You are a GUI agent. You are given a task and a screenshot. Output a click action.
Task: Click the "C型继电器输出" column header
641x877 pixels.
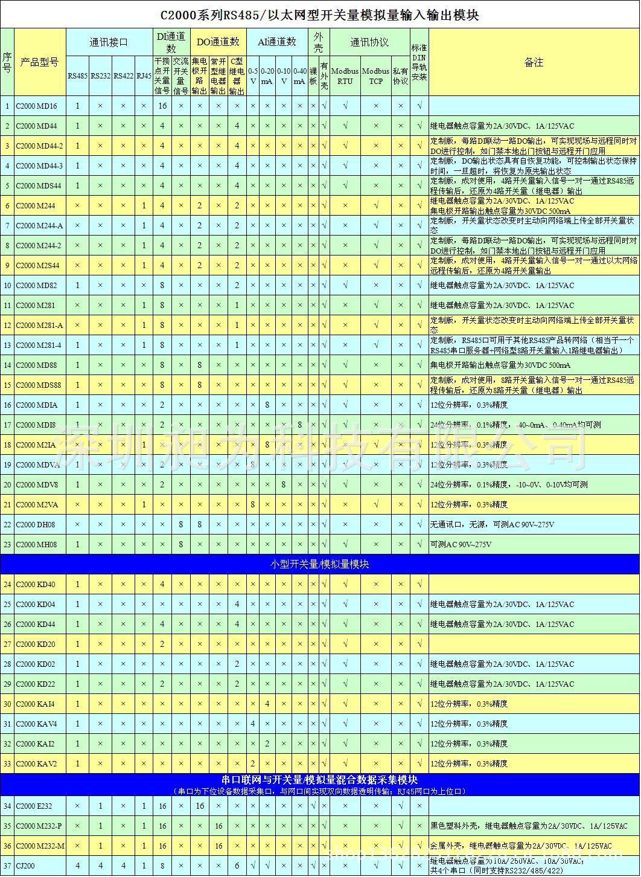[237, 76]
